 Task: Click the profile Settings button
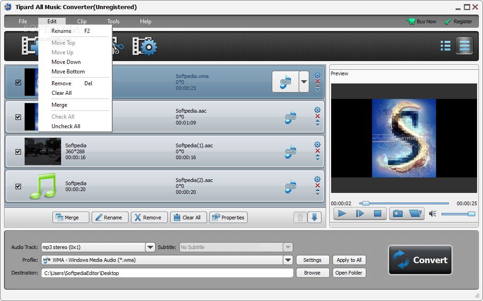click(312, 260)
